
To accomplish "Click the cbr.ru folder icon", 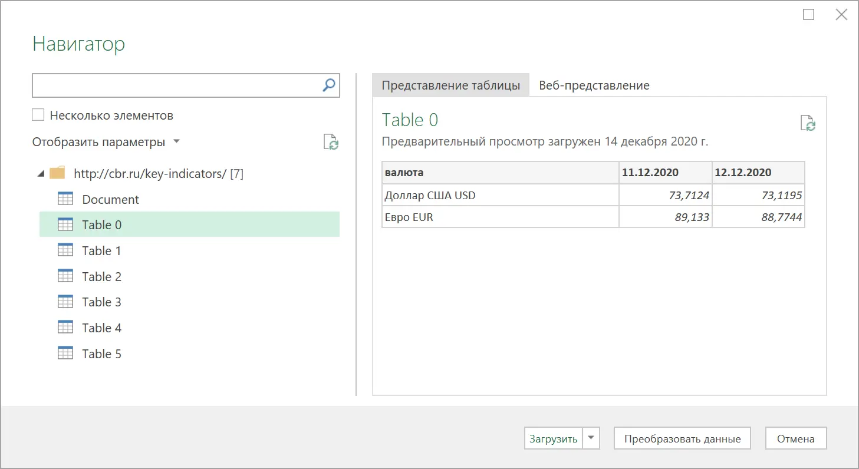I will click(x=57, y=173).
